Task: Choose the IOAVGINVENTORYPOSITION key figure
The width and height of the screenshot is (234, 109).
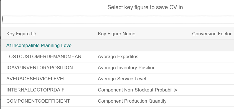Action: 40,68
